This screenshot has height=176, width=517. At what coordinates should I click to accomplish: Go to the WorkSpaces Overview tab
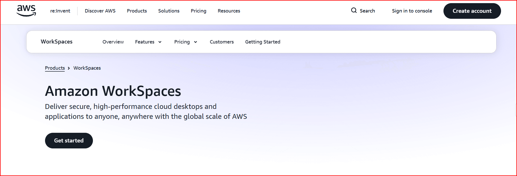(x=113, y=42)
